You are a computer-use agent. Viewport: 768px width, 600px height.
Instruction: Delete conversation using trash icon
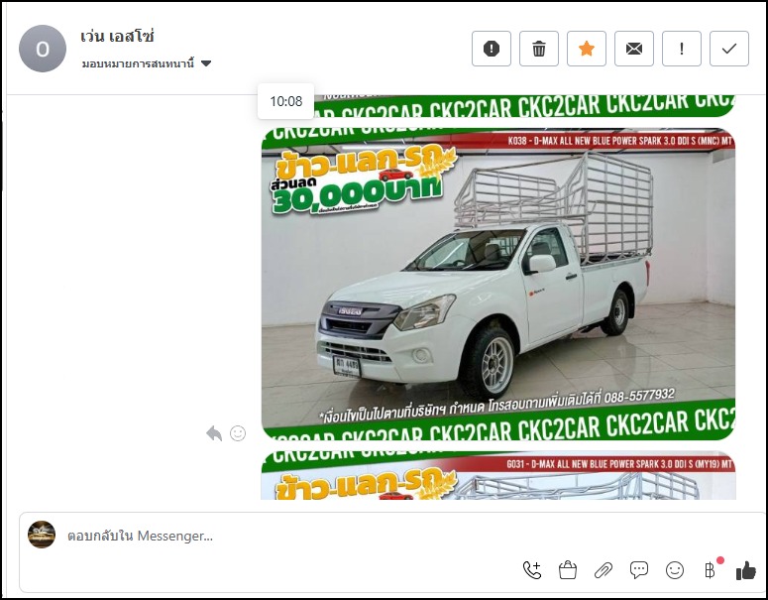click(539, 49)
